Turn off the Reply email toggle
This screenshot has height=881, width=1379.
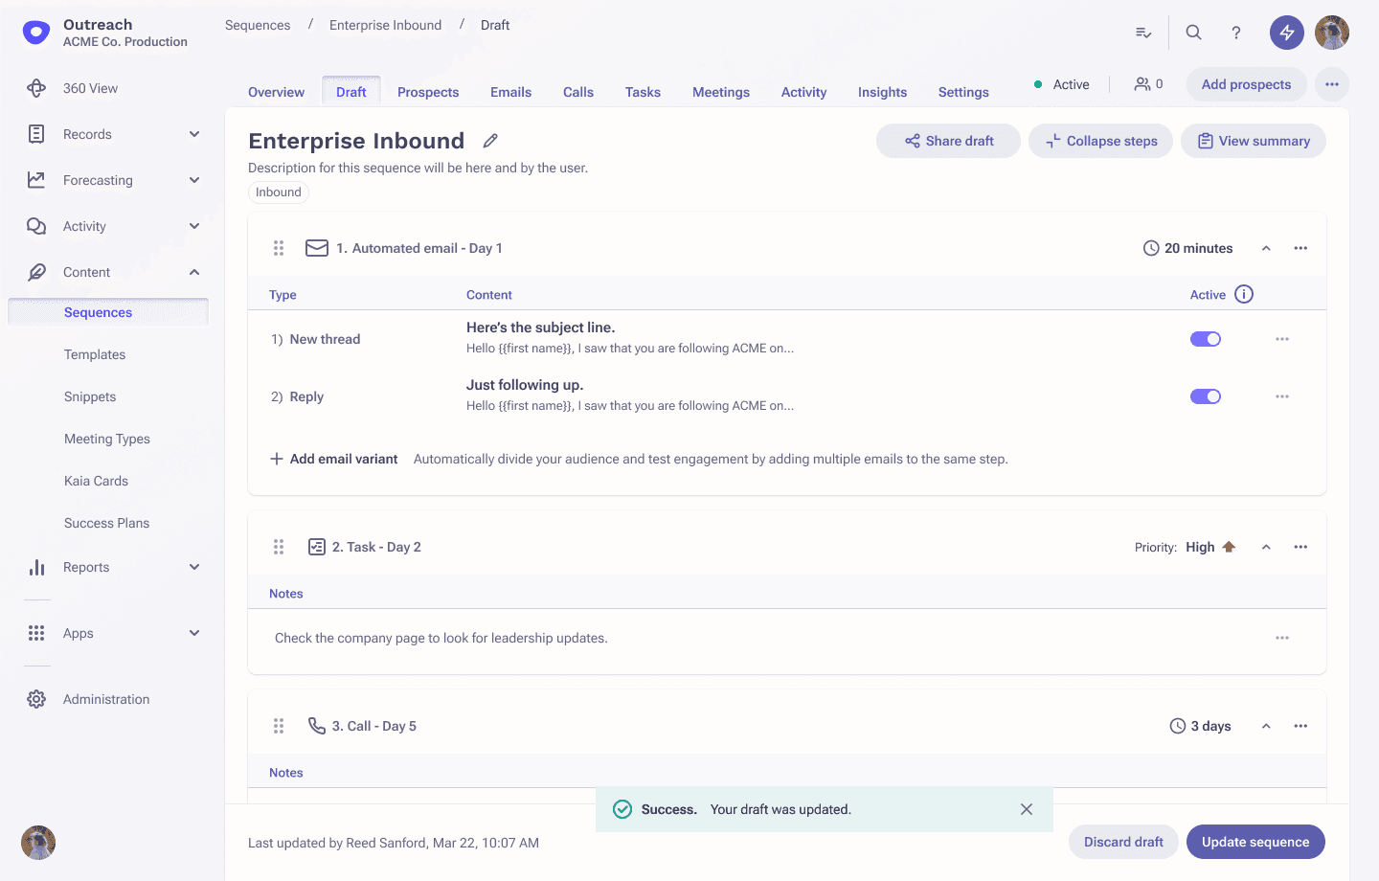point(1205,396)
